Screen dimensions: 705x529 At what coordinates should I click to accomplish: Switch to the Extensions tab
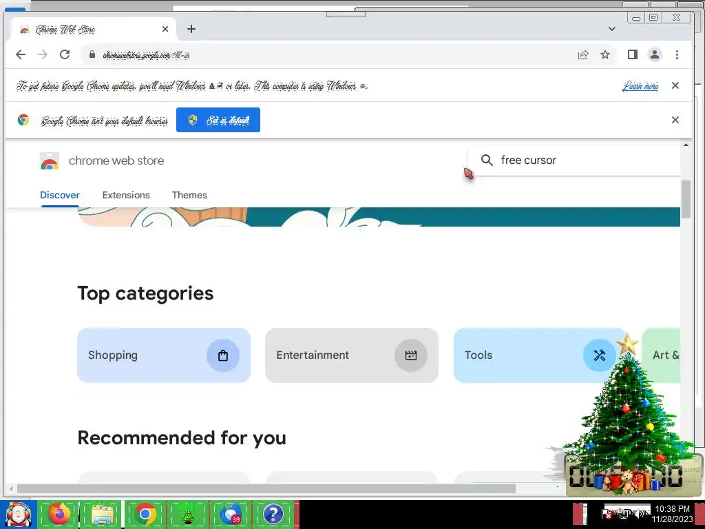[x=126, y=195]
